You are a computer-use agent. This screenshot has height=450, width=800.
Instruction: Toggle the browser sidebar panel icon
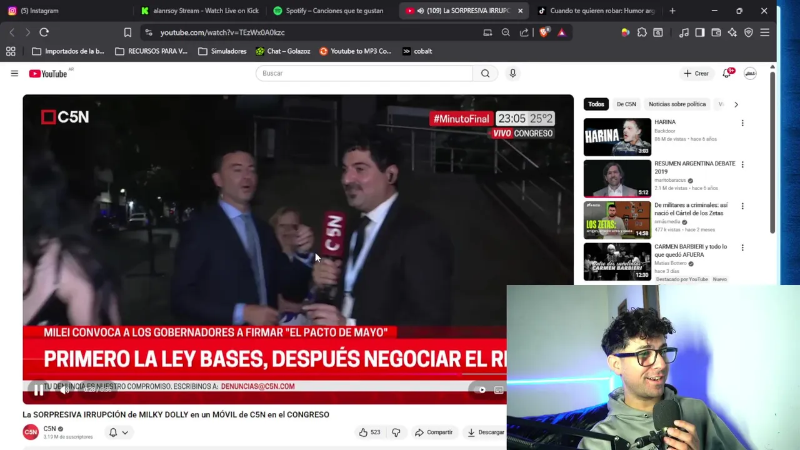(x=700, y=32)
